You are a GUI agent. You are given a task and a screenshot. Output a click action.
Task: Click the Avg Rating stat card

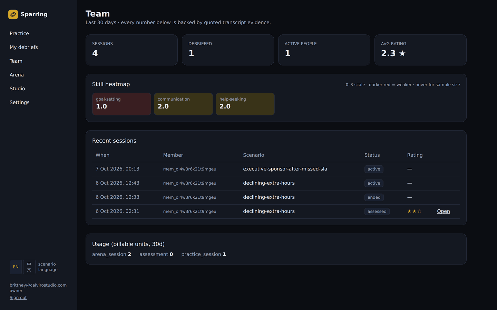point(420,50)
